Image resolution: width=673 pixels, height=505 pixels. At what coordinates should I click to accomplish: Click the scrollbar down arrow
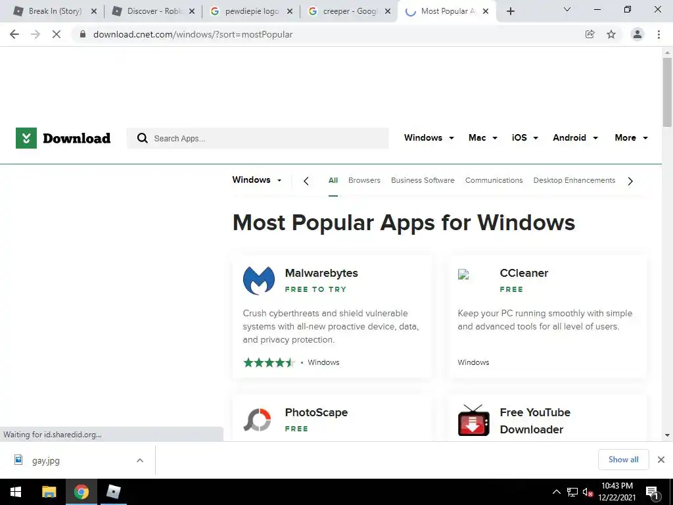point(667,435)
